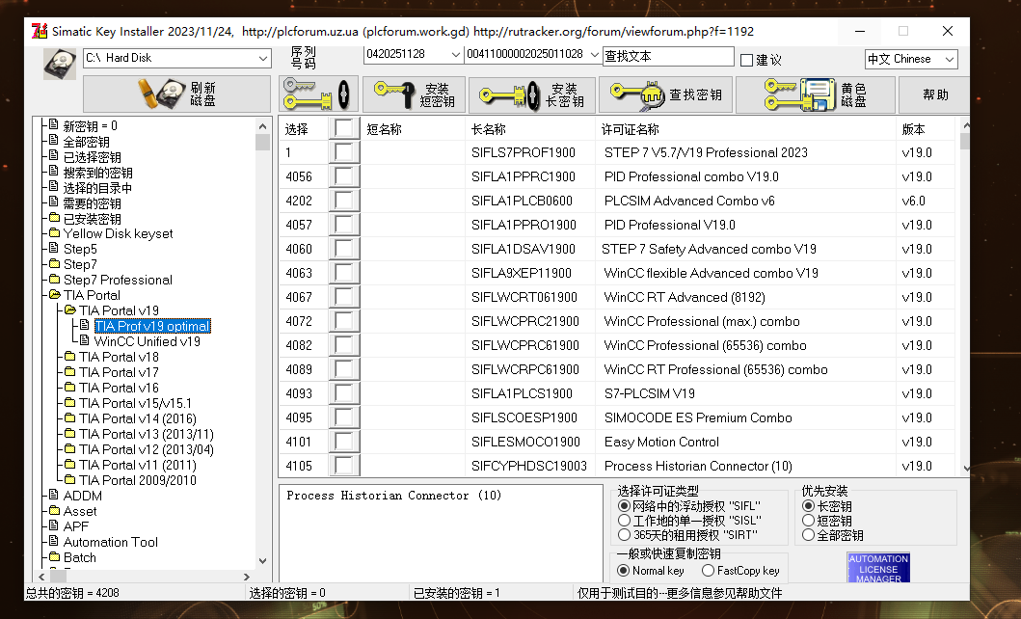Screen dimensions: 1021x619
Task: Click the refresh disk button with dagger icon
Action: click(177, 94)
